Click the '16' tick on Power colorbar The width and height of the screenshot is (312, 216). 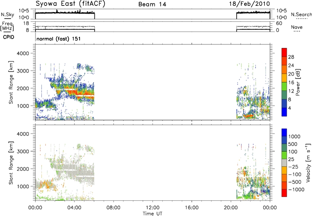[291, 82]
